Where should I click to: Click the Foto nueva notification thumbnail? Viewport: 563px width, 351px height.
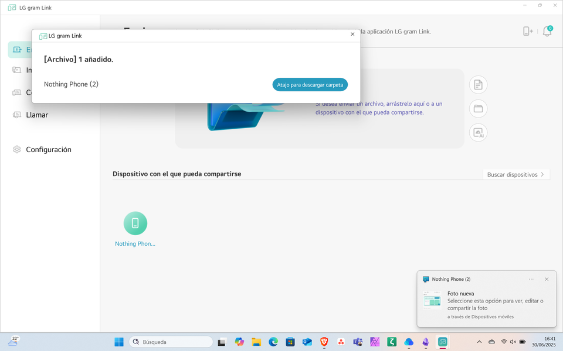click(432, 300)
